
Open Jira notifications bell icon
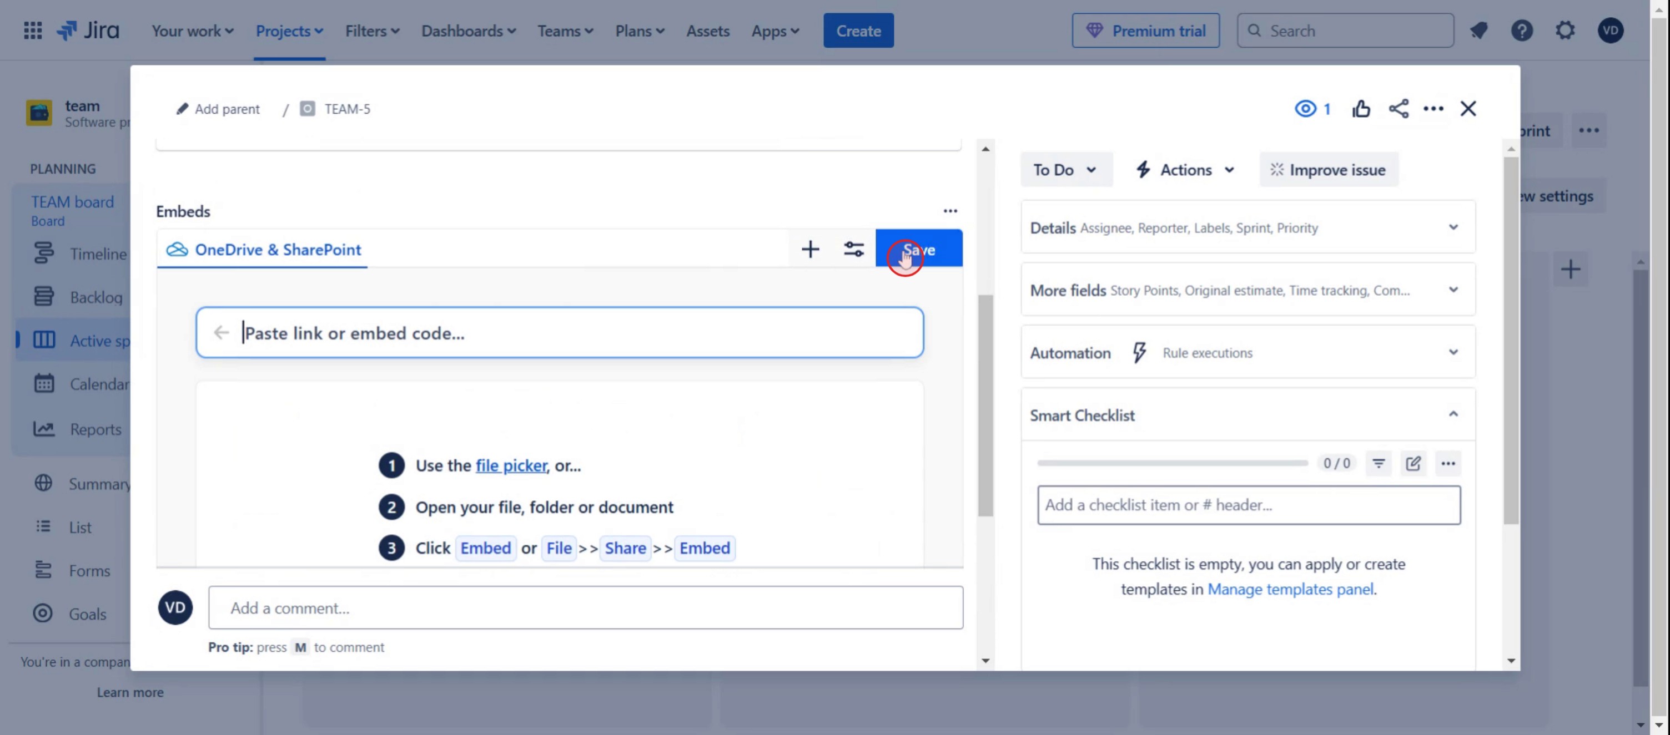pyautogui.click(x=1478, y=31)
